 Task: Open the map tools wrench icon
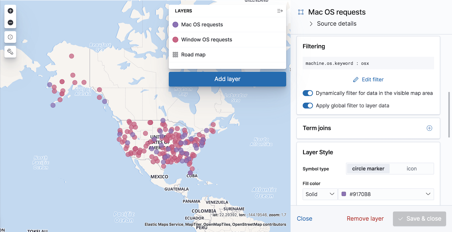click(x=10, y=52)
